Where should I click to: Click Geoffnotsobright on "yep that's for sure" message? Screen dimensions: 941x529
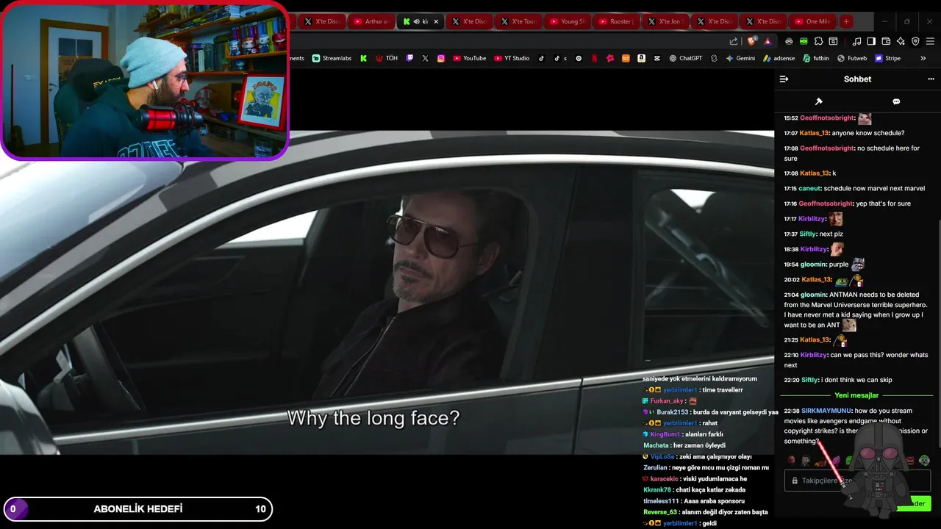coord(826,204)
